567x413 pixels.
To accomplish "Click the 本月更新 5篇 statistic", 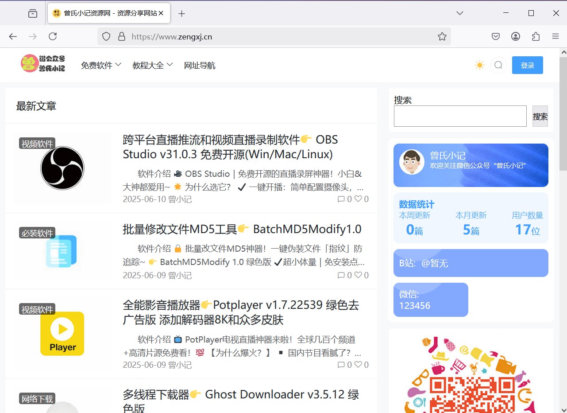I will coord(471,223).
